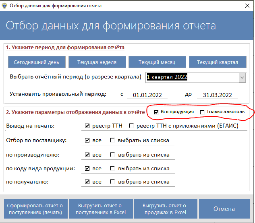Expand the reporting quarter dropdown arrow
The image size is (255, 223).
coord(242,77)
